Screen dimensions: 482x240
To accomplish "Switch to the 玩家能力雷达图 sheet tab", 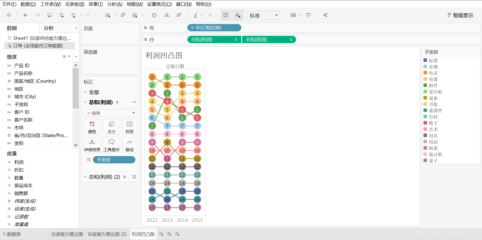I will click(x=67, y=234).
